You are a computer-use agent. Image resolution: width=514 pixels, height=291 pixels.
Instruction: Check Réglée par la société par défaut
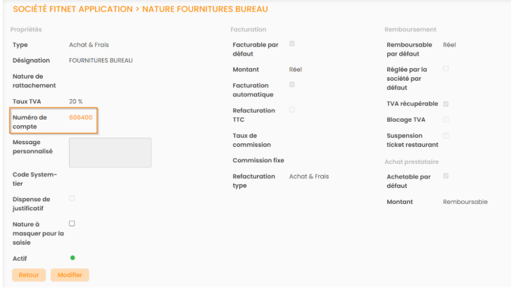click(446, 68)
